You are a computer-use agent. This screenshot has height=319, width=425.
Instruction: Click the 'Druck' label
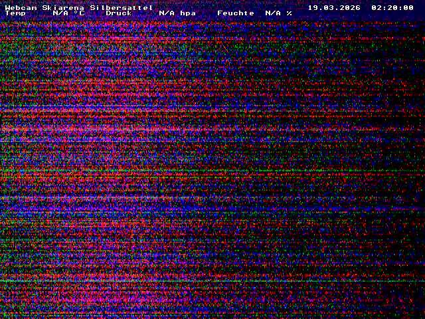119,13
